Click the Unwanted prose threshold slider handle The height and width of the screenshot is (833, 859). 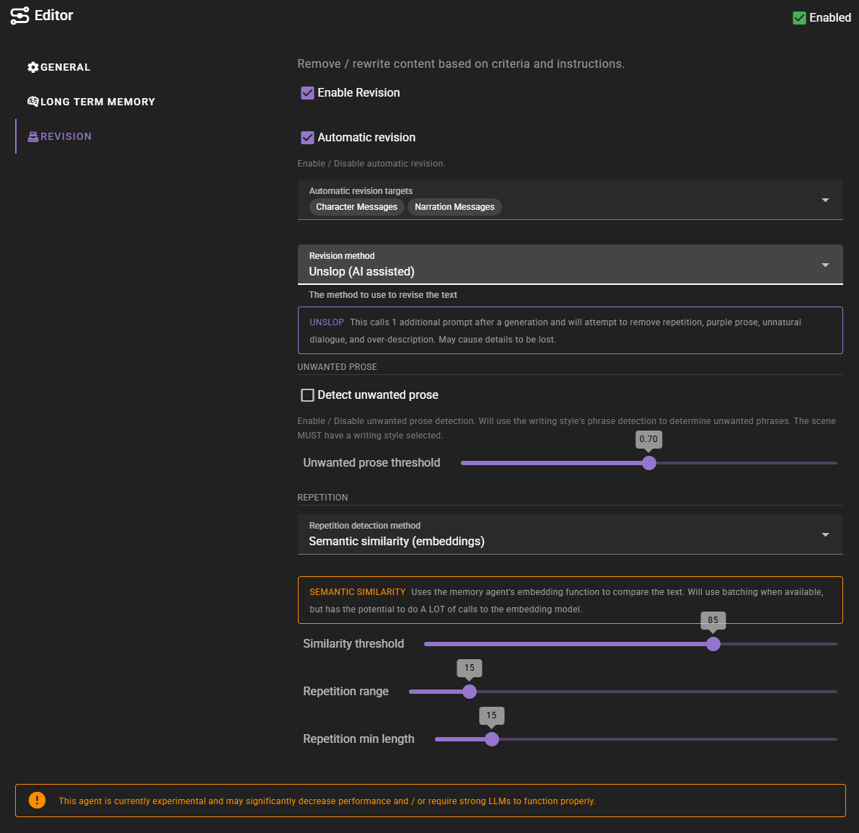click(x=649, y=463)
